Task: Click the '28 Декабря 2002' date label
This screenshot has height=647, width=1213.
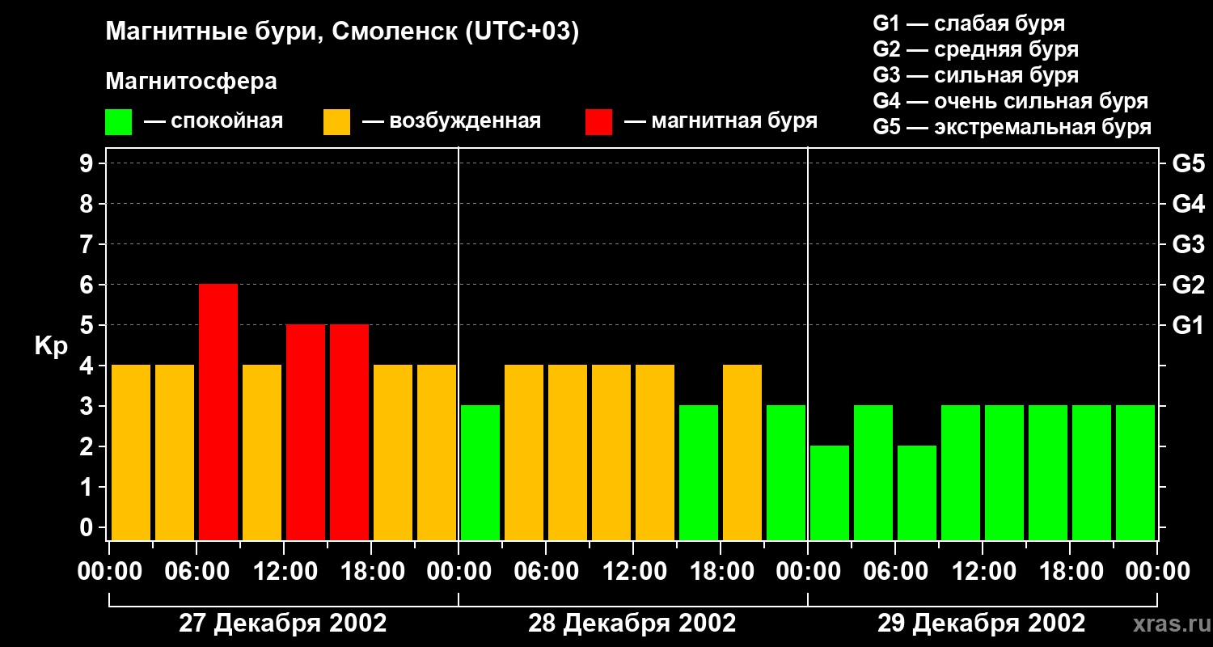Action: (632, 624)
